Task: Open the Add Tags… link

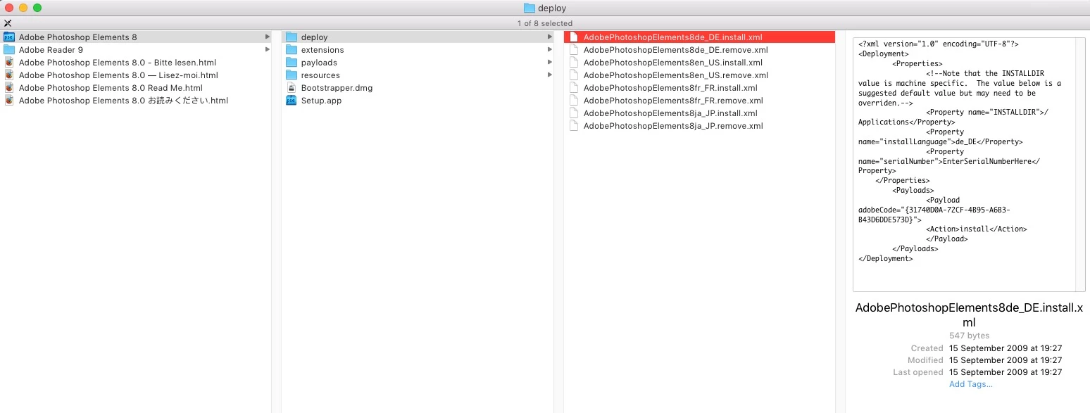Action: point(971,384)
